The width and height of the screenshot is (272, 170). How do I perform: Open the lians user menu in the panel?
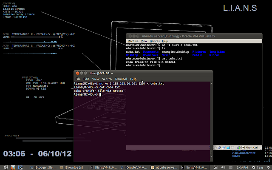coord(258,167)
